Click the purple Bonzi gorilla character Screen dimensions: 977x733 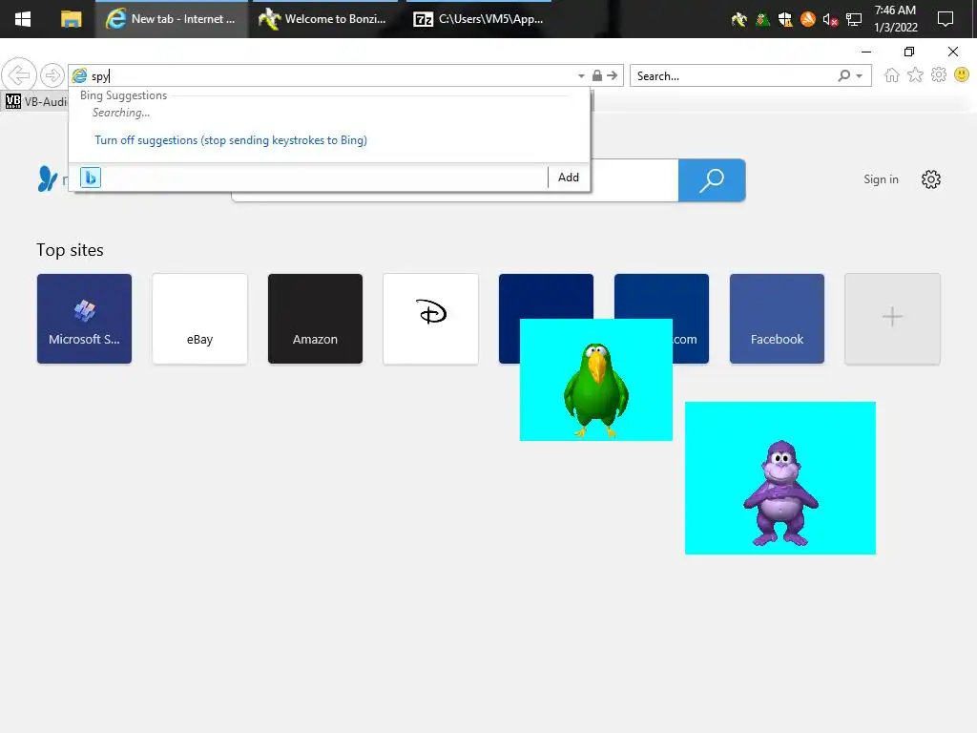[780, 492]
